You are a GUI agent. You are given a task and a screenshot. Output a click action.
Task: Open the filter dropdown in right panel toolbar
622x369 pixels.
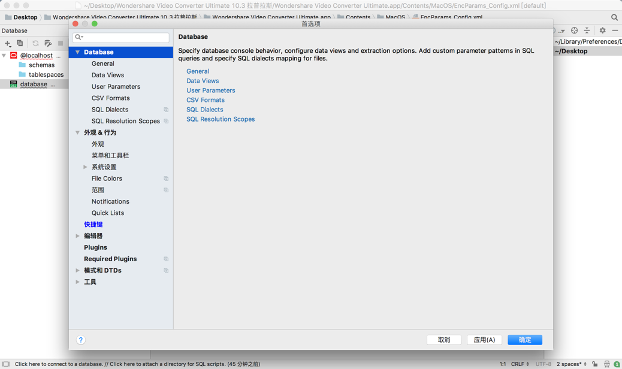pos(561,31)
